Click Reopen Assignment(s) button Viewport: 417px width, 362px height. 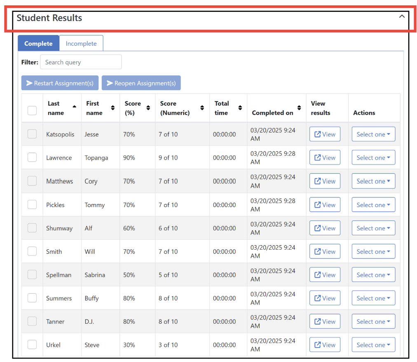coord(141,83)
